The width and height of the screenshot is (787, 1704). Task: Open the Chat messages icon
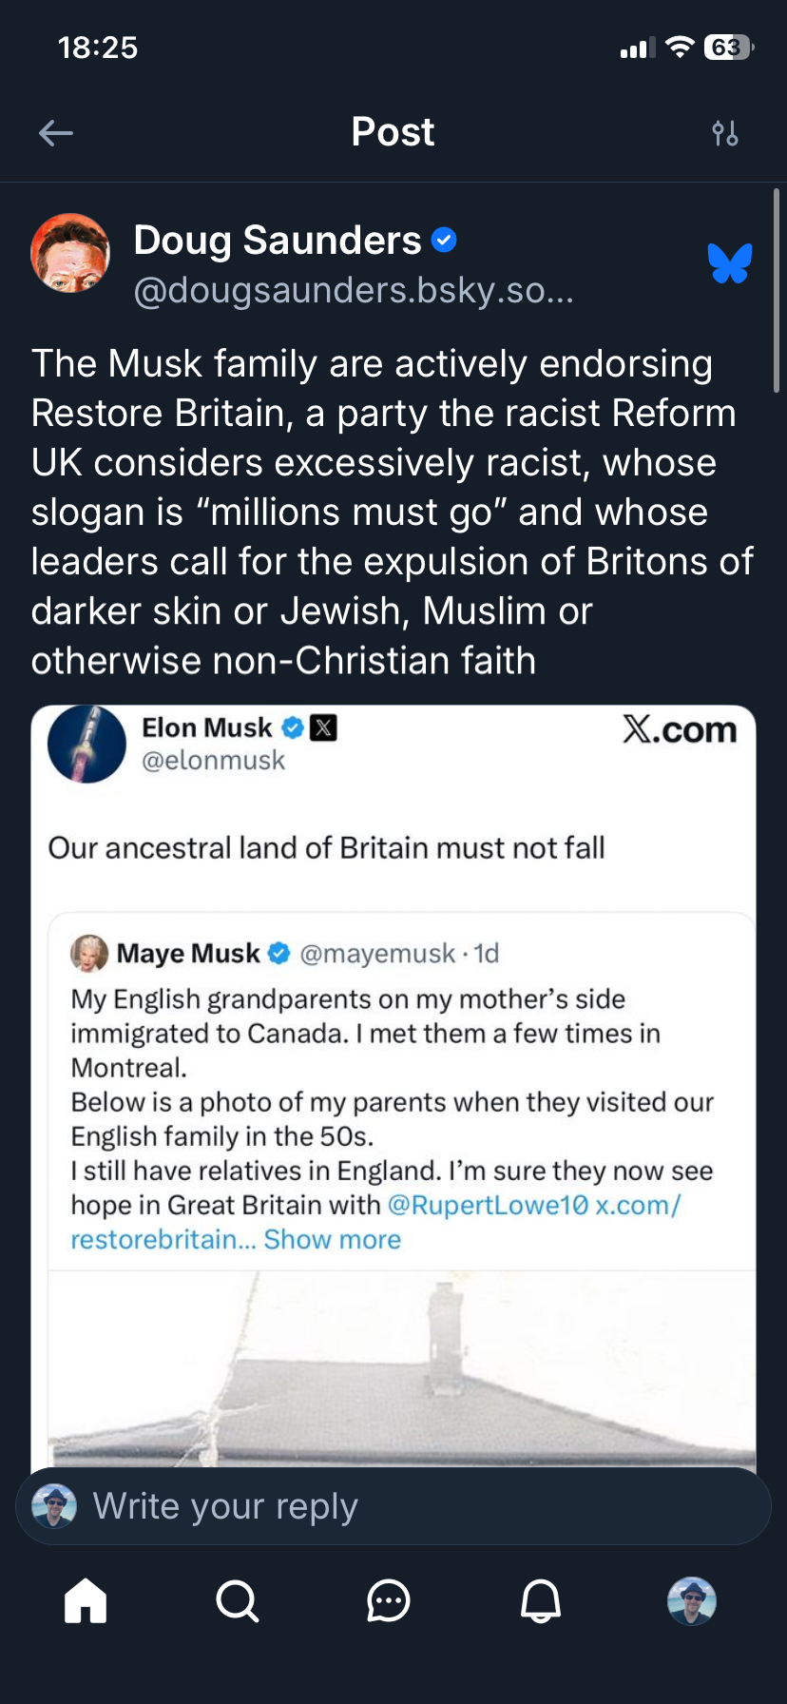(x=389, y=1600)
